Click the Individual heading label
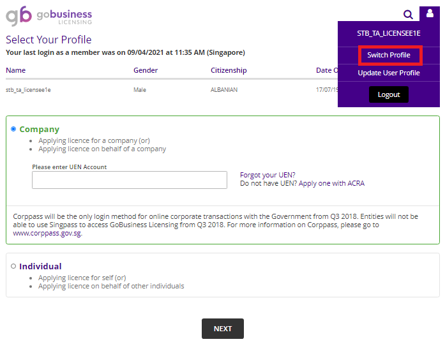 [40, 267]
